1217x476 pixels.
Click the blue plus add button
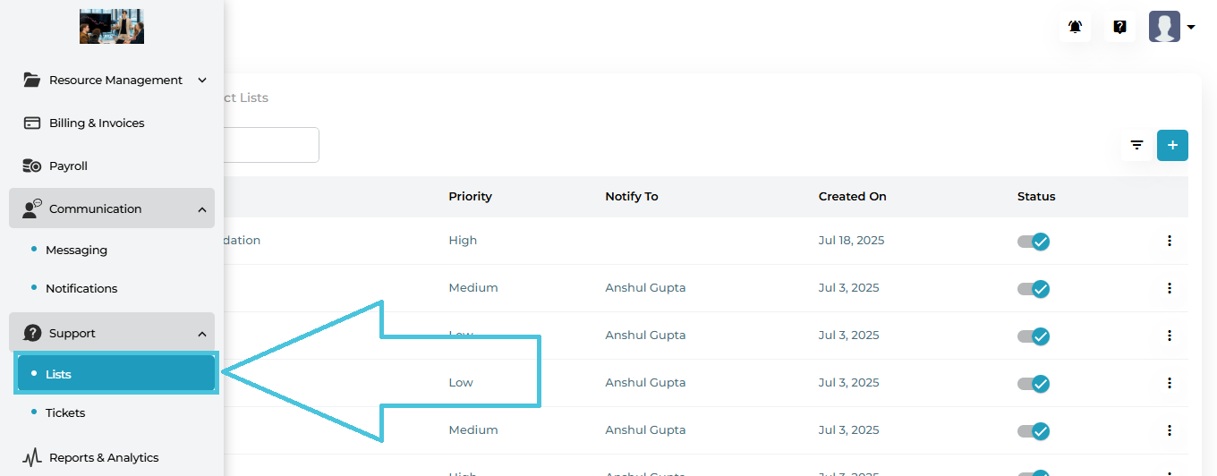tap(1172, 145)
